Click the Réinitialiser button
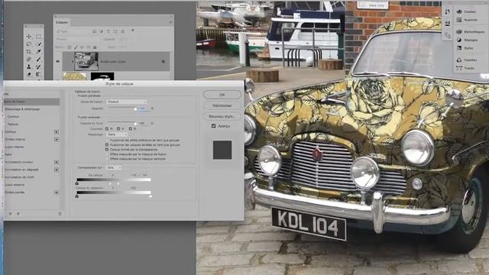This screenshot has width=489, height=275. pos(222,105)
